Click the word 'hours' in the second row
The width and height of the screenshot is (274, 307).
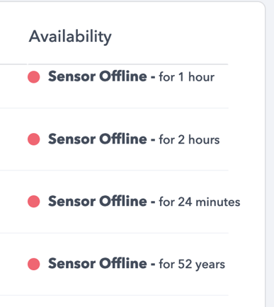204,139
